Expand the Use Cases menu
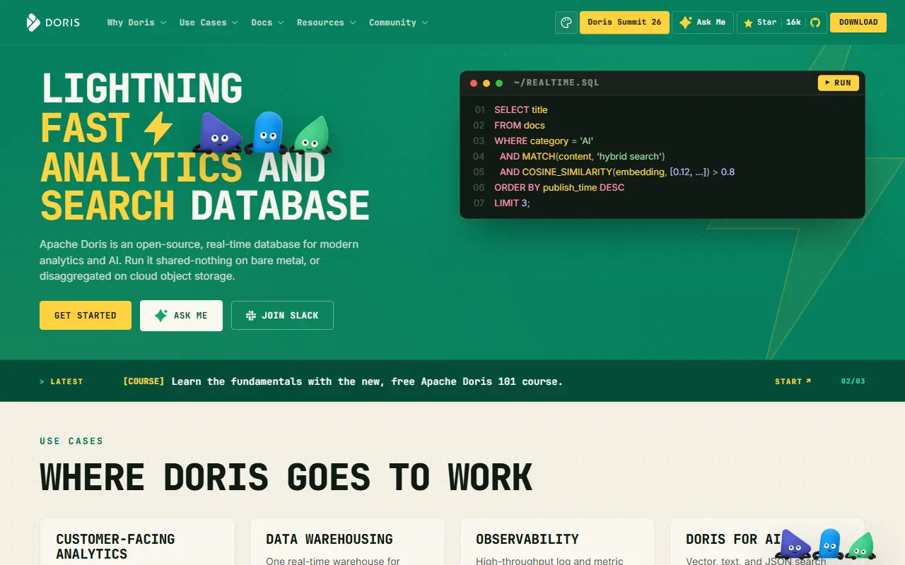This screenshot has height=565, width=905. (209, 23)
